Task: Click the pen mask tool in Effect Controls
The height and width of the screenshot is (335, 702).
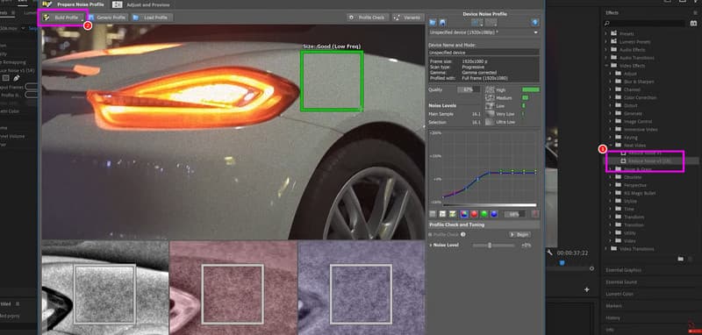Action: (x=16, y=78)
